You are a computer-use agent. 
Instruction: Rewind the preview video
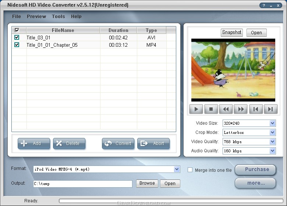[x=226, y=109]
